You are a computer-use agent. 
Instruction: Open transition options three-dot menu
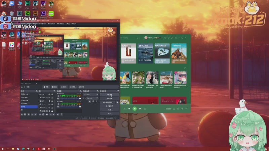[97, 101]
